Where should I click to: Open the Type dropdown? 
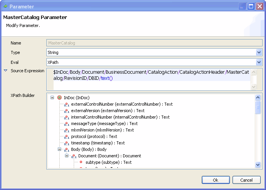click(x=259, y=52)
